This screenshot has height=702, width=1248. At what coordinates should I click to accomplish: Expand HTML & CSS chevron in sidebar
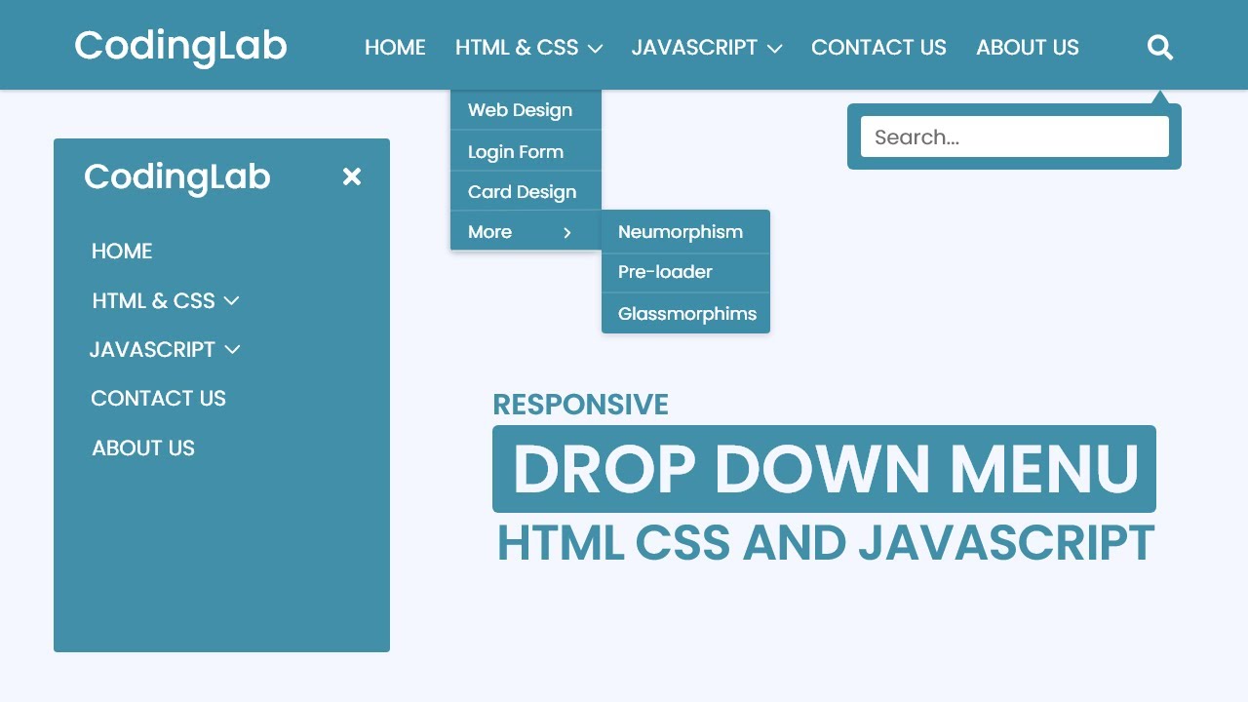(x=231, y=301)
